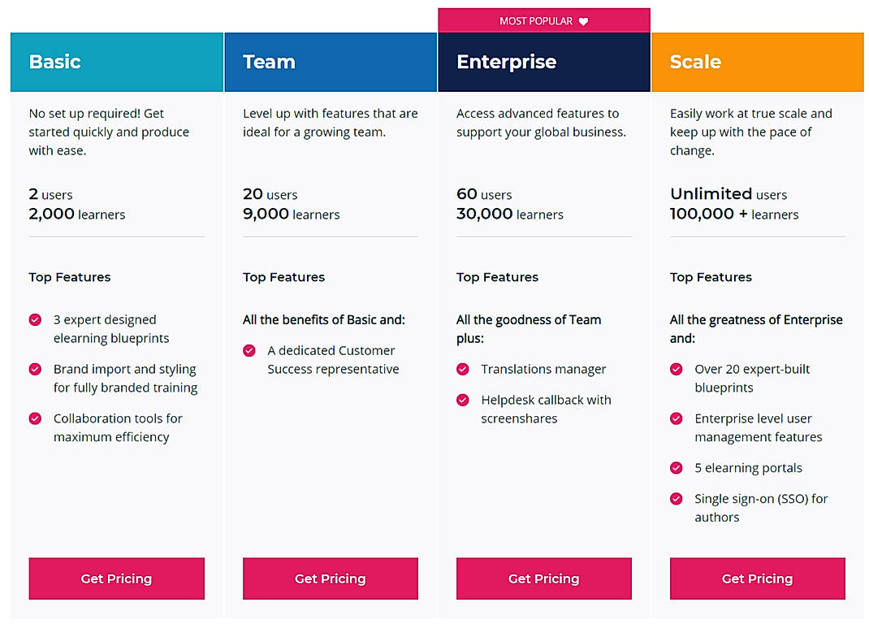Click checkmark next to Over 20 expert-built blueprints
Screen dimensions: 869x624
[676, 369]
